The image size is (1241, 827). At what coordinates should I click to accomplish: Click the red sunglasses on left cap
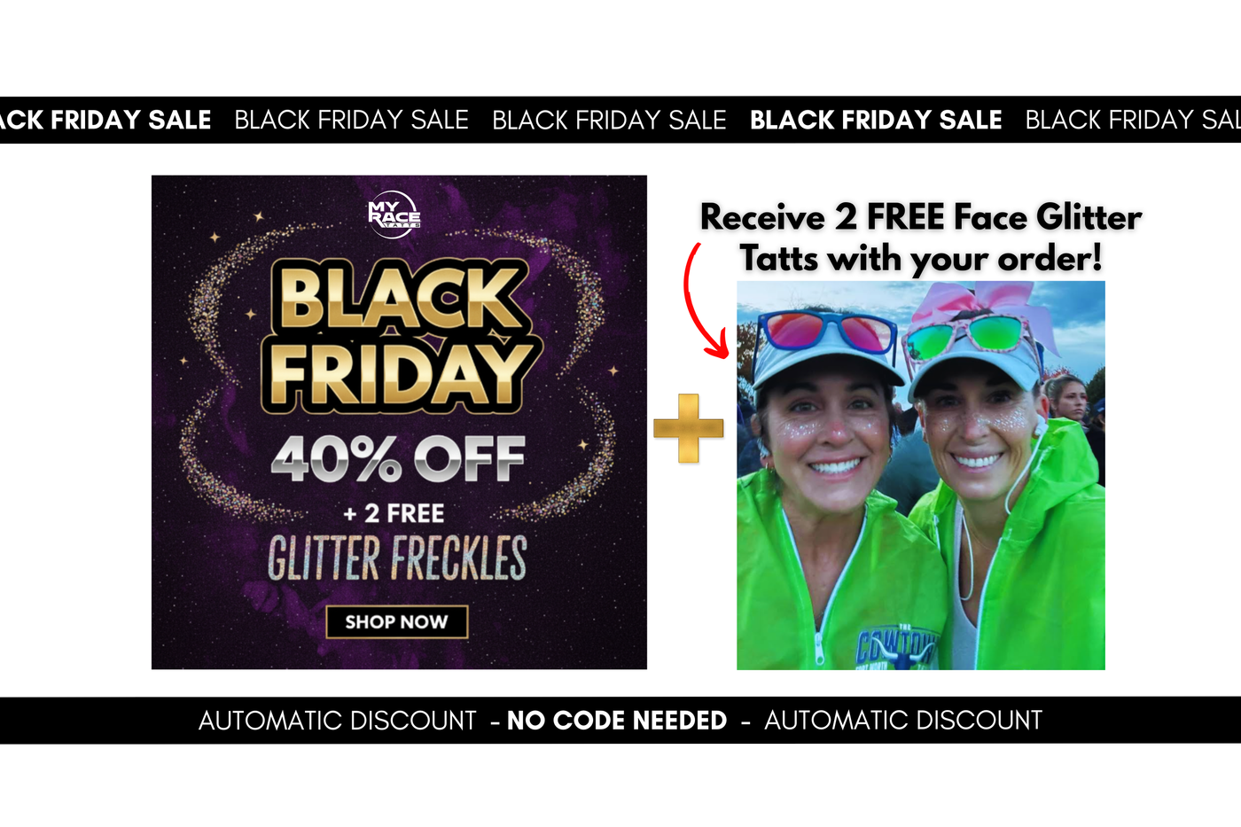(x=826, y=332)
